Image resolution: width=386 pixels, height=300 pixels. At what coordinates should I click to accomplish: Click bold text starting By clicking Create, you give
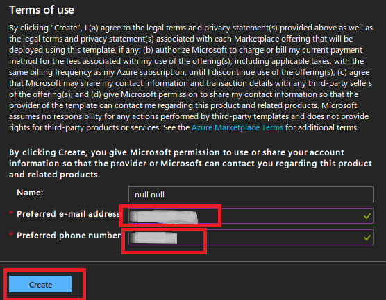coord(190,164)
